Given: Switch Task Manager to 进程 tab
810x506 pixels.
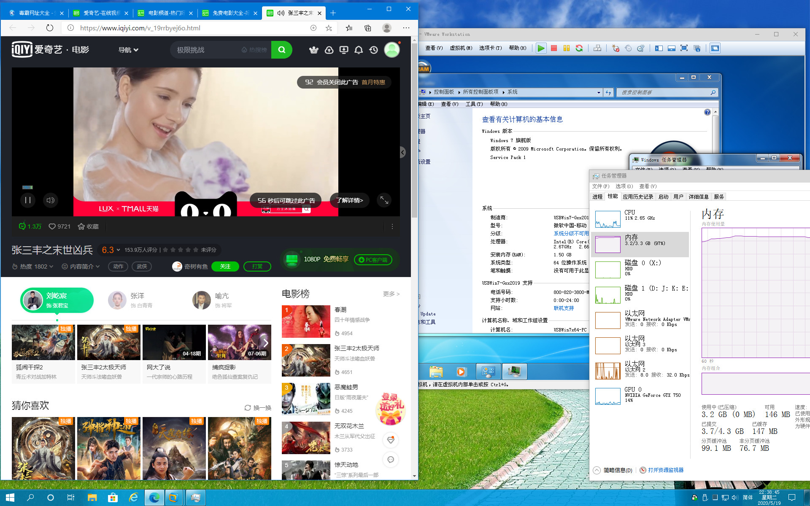Looking at the screenshot, I should pyautogui.click(x=597, y=196).
